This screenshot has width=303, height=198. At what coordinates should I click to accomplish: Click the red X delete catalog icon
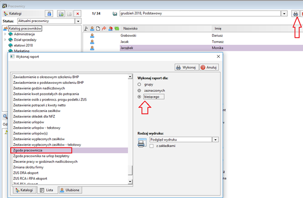click(x=78, y=14)
